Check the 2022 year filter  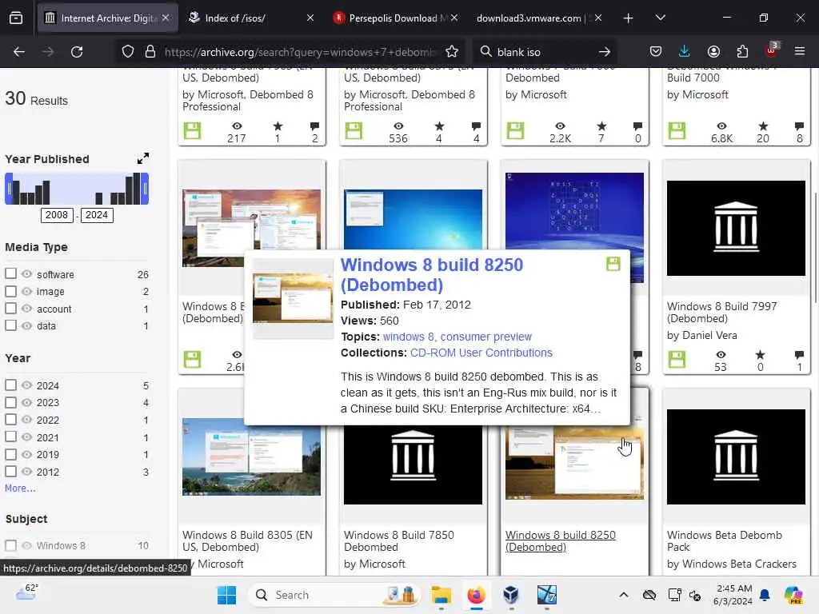pos(10,419)
